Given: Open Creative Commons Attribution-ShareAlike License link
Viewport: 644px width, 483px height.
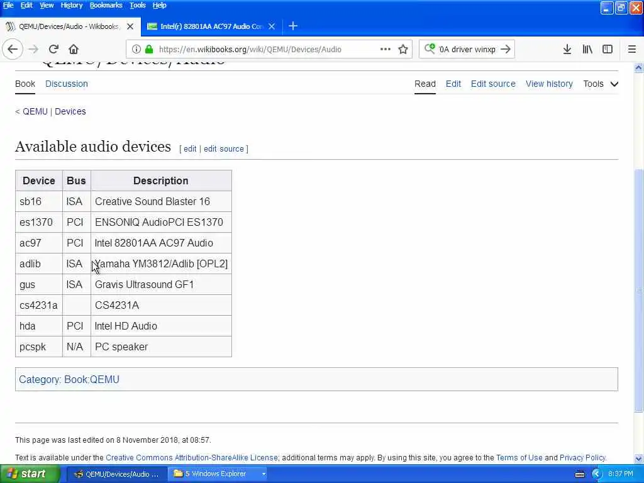Looking at the screenshot, I should (192, 458).
